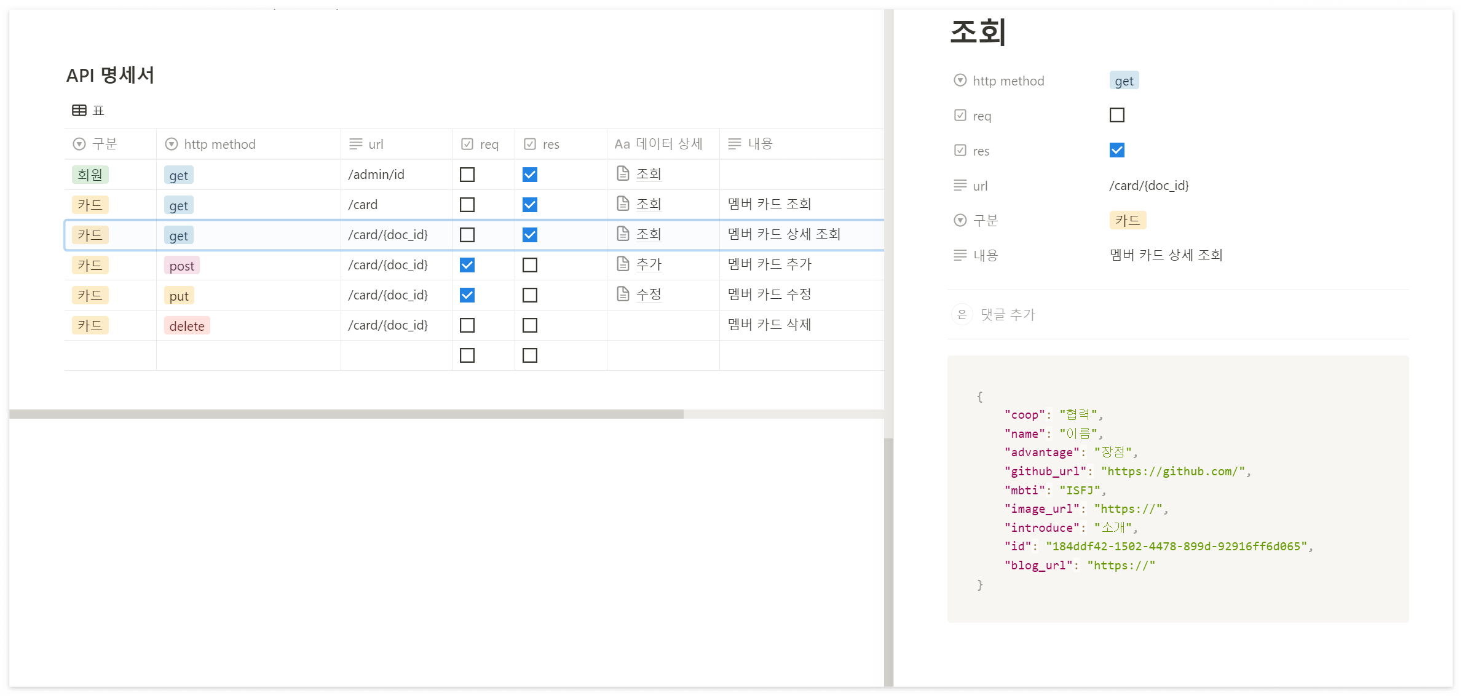Click 댓글 추가 comment field
The image size is (1462, 696).
click(1008, 314)
